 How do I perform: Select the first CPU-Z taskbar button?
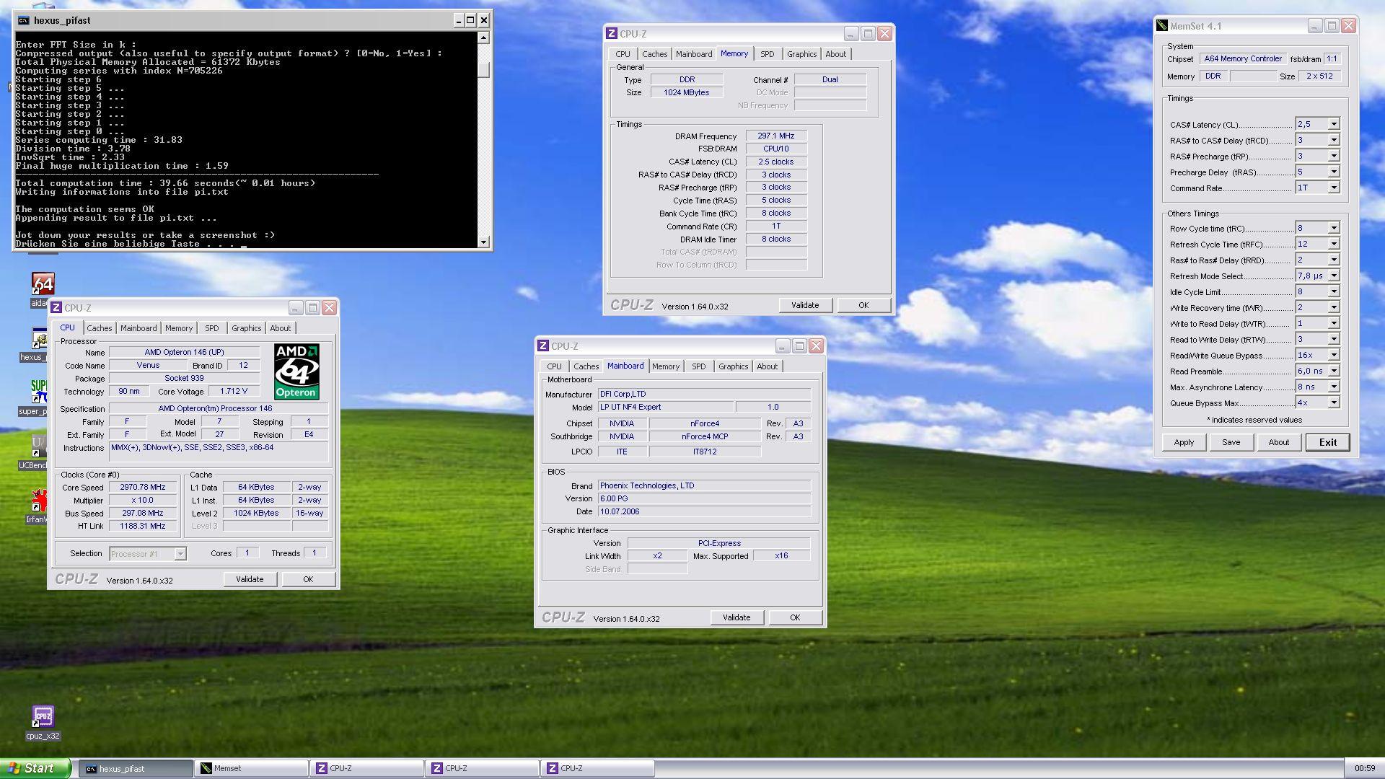[x=366, y=769]
